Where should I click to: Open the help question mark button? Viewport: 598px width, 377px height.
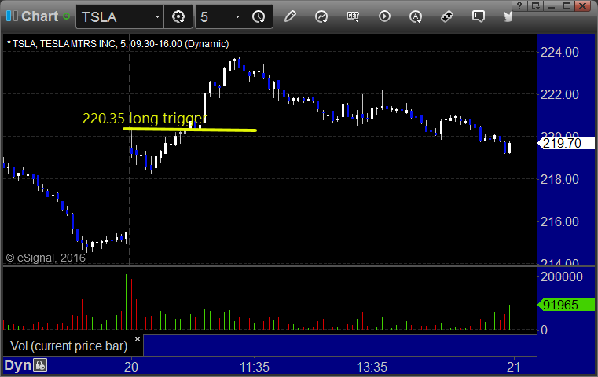pos(519,5)
